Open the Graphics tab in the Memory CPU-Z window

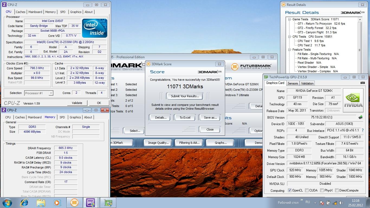tap(75, 117)
